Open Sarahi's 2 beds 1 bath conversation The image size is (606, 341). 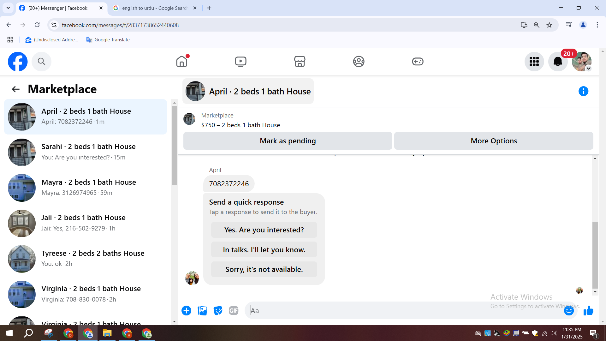(x=86, y=152)
